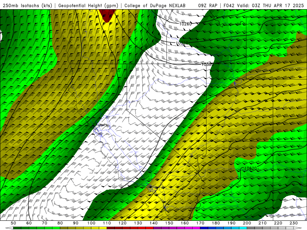307x230 pixels.
Task: Click the 10260 height contour label
Action: click(185, 24)
